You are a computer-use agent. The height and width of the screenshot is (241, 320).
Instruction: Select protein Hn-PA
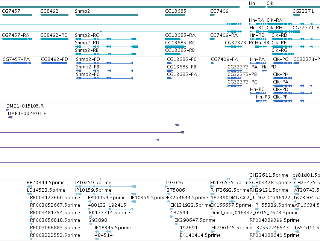[x=257, y=59]
